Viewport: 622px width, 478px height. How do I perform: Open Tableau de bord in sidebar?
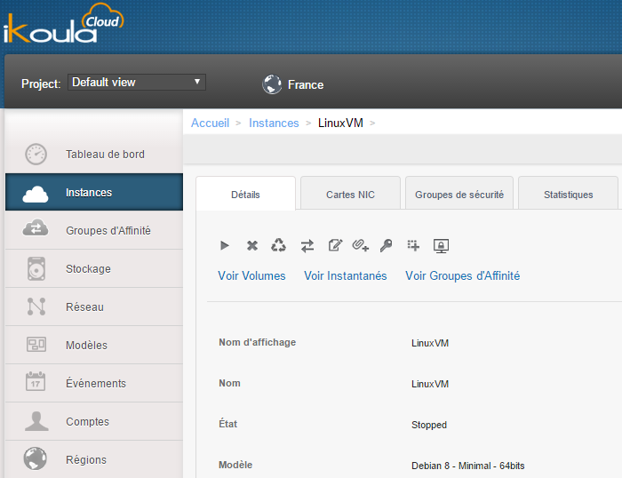94,155
